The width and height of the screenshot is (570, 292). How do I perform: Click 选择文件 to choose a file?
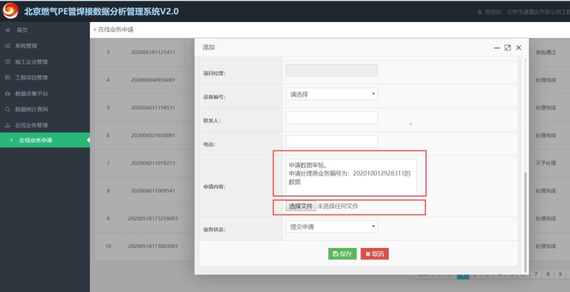301,206
